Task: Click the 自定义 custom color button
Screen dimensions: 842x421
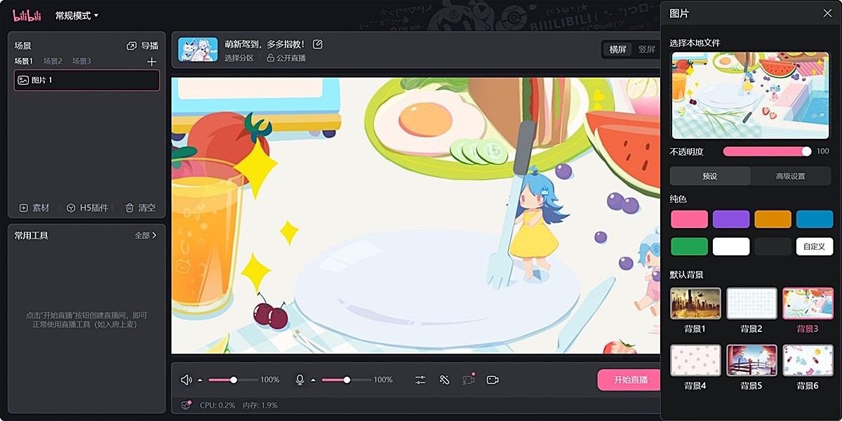Action: tap(814, 246)
